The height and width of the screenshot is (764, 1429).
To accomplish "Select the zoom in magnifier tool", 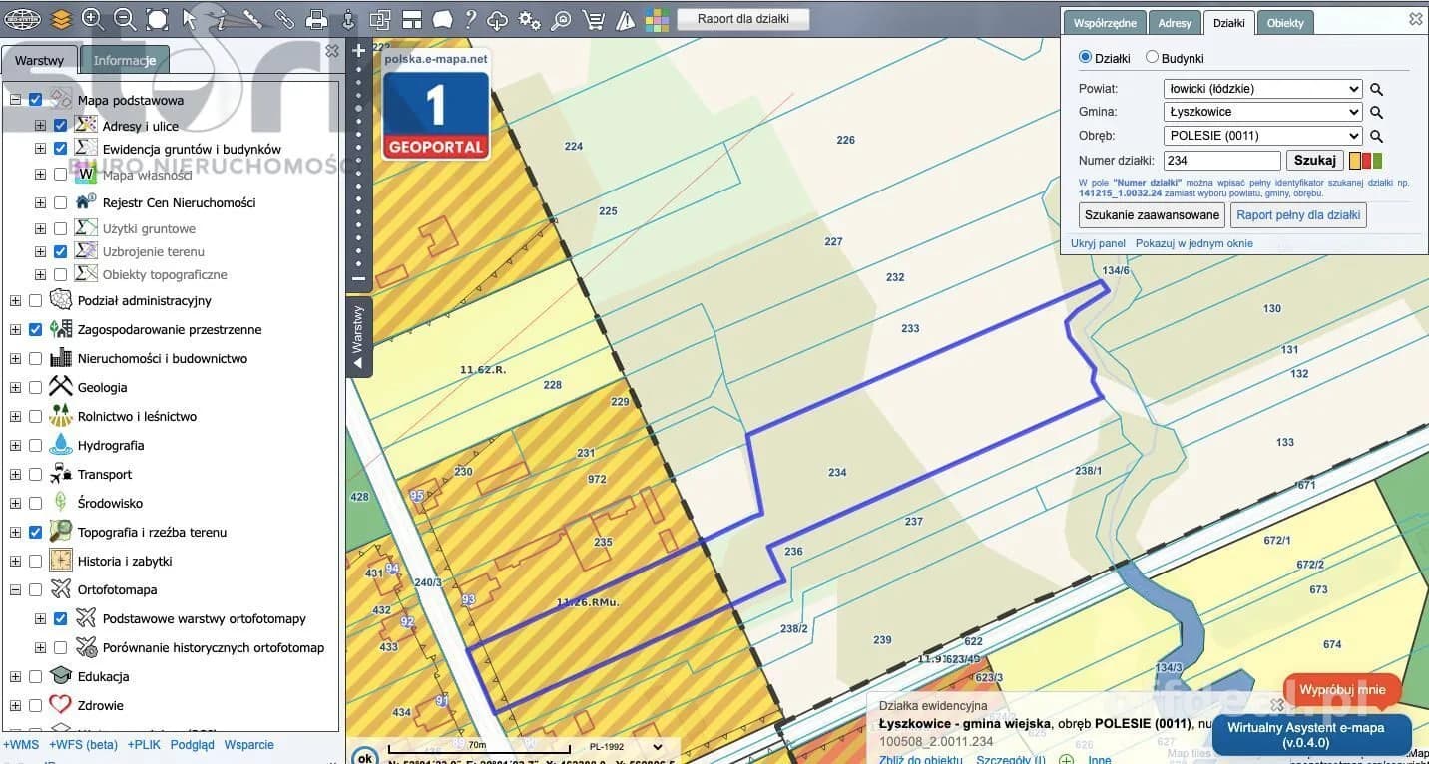I will [x=92, y=19].
